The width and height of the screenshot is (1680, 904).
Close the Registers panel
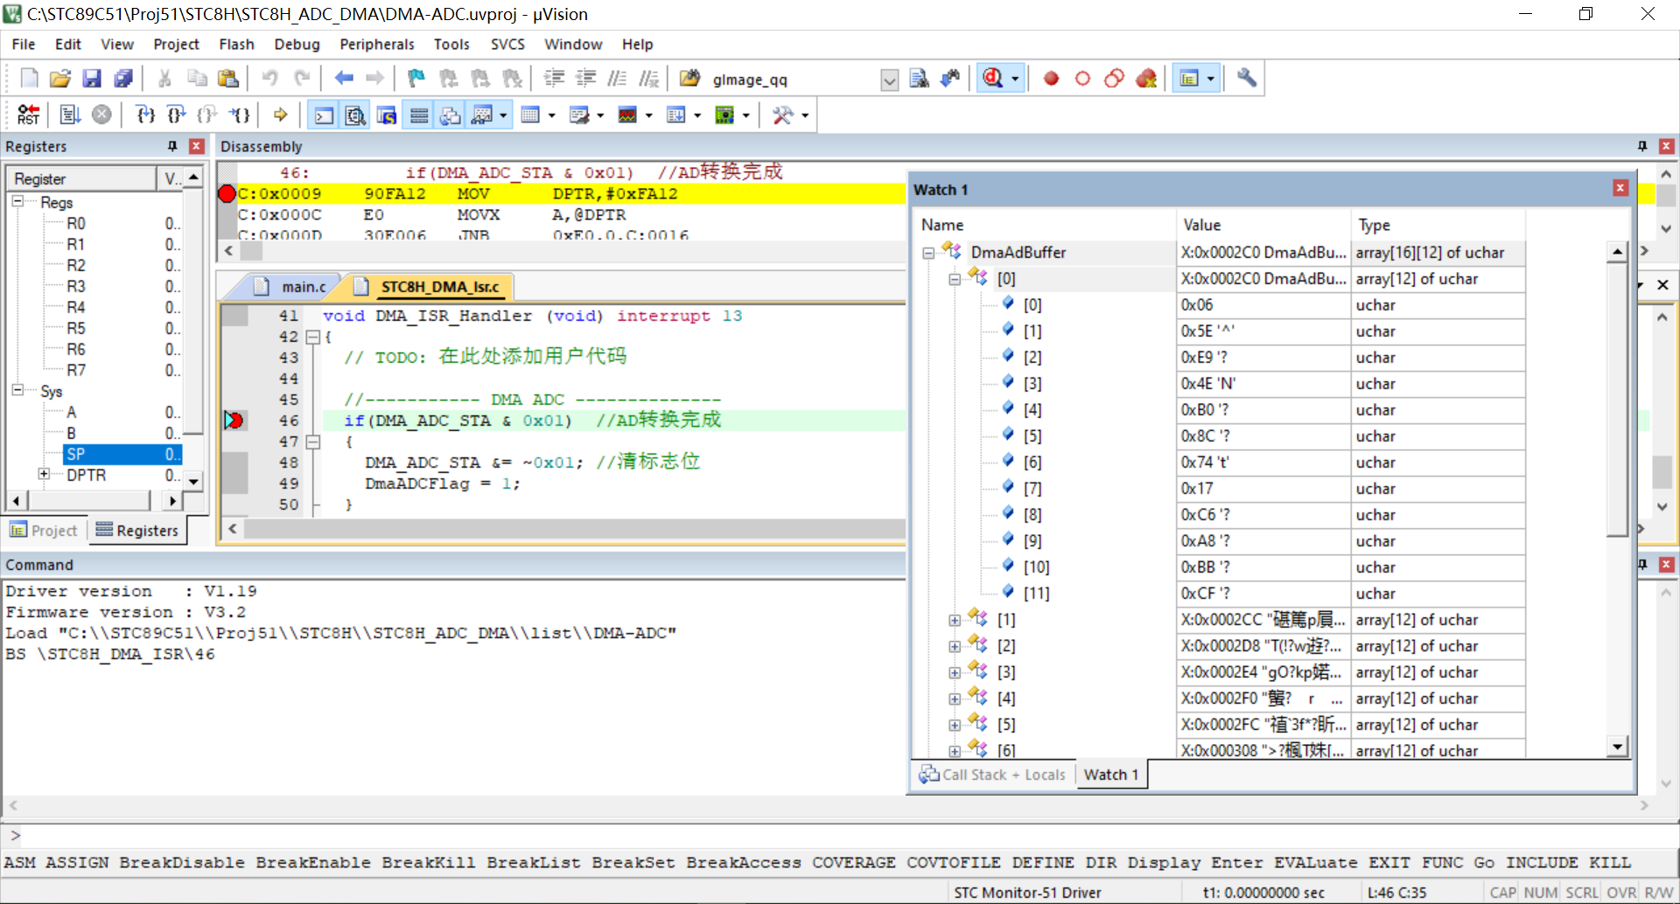197,146
